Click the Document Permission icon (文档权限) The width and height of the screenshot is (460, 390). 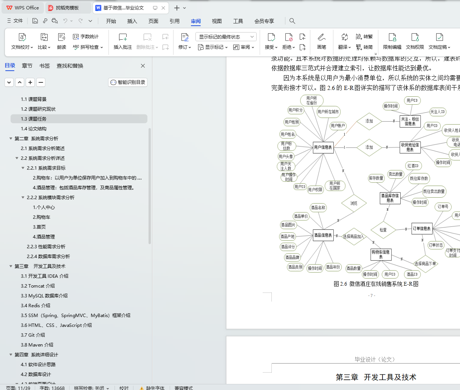[x=415, y=37]
